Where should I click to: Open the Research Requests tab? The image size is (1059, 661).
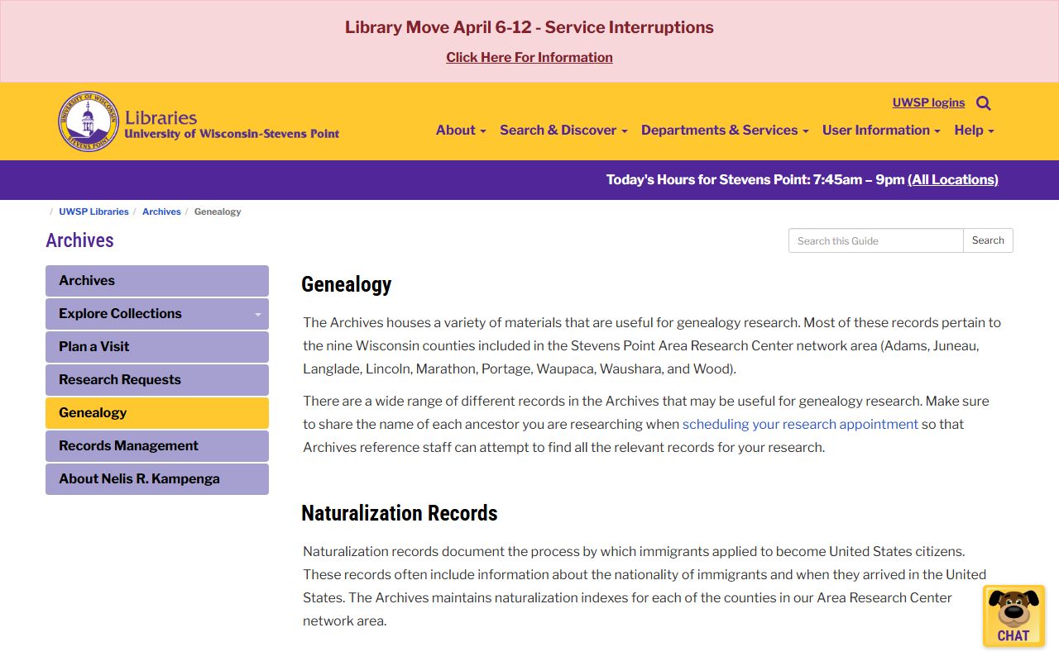(x=157, y=380)
